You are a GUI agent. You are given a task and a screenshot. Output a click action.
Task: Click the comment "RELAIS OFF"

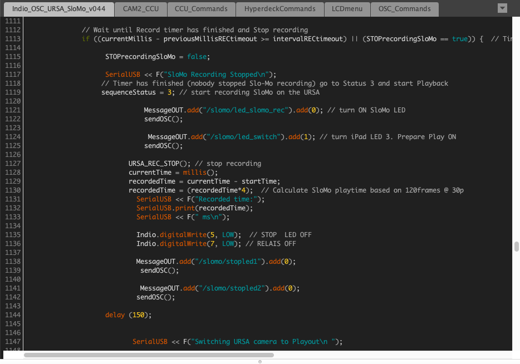coord(271,244)
